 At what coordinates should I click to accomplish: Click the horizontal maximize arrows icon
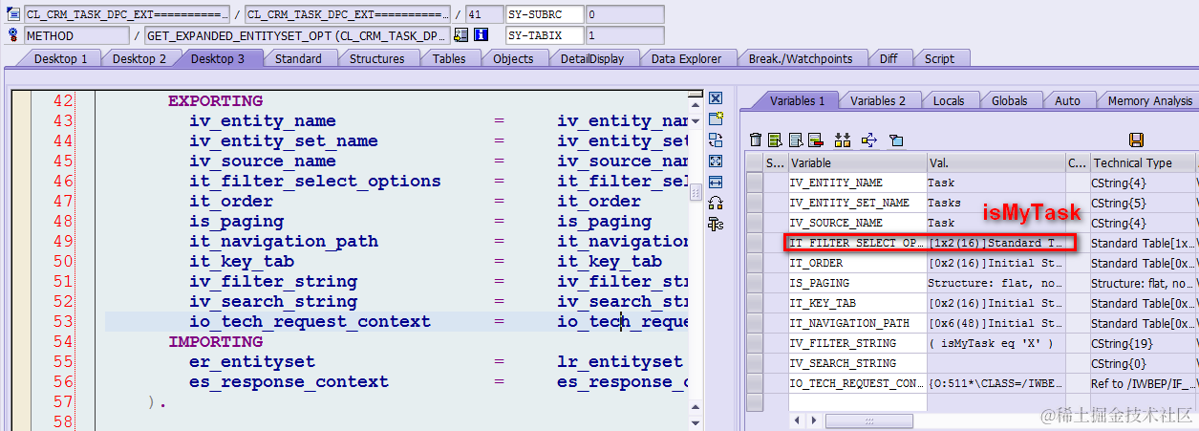(x=716, y=183)
